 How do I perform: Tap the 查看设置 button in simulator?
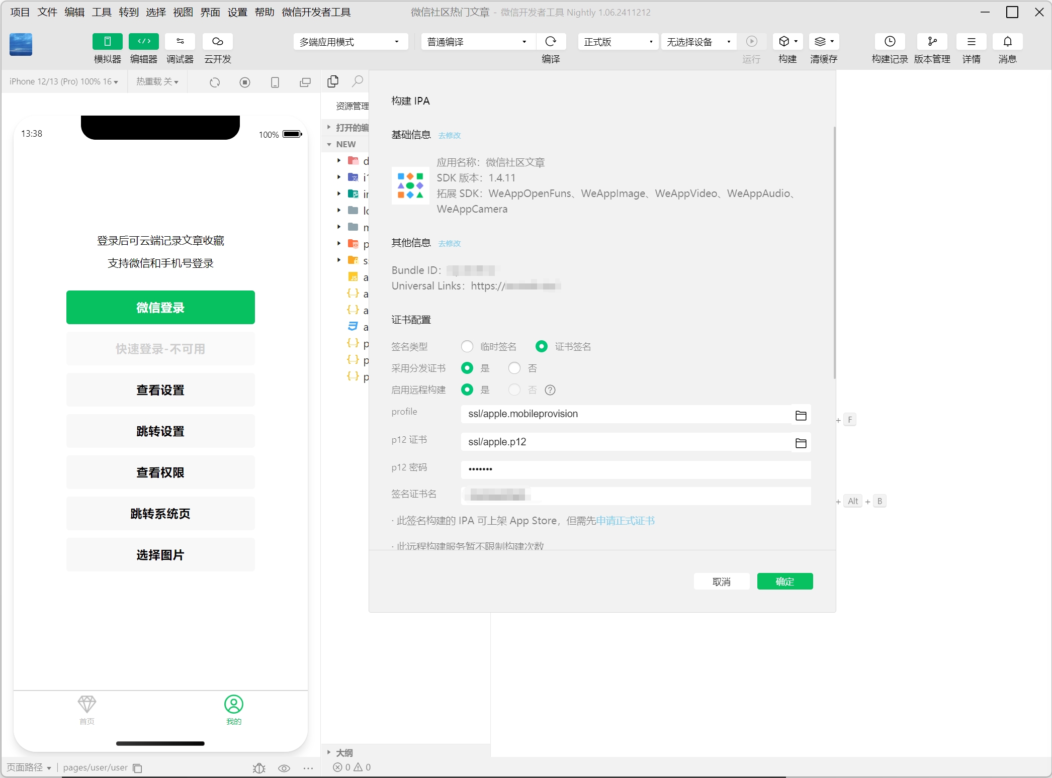(160, 390)
